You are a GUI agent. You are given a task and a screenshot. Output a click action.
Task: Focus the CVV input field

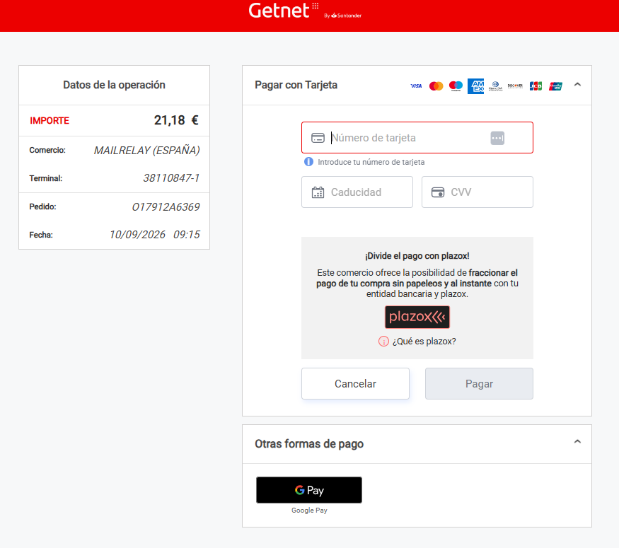[478, 192]
